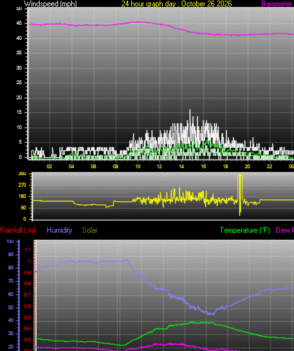Image resolution: width=294 pixels, height=351 pixels.
Task: Click the 02 hour label on time axis
Action: (49, 166)
